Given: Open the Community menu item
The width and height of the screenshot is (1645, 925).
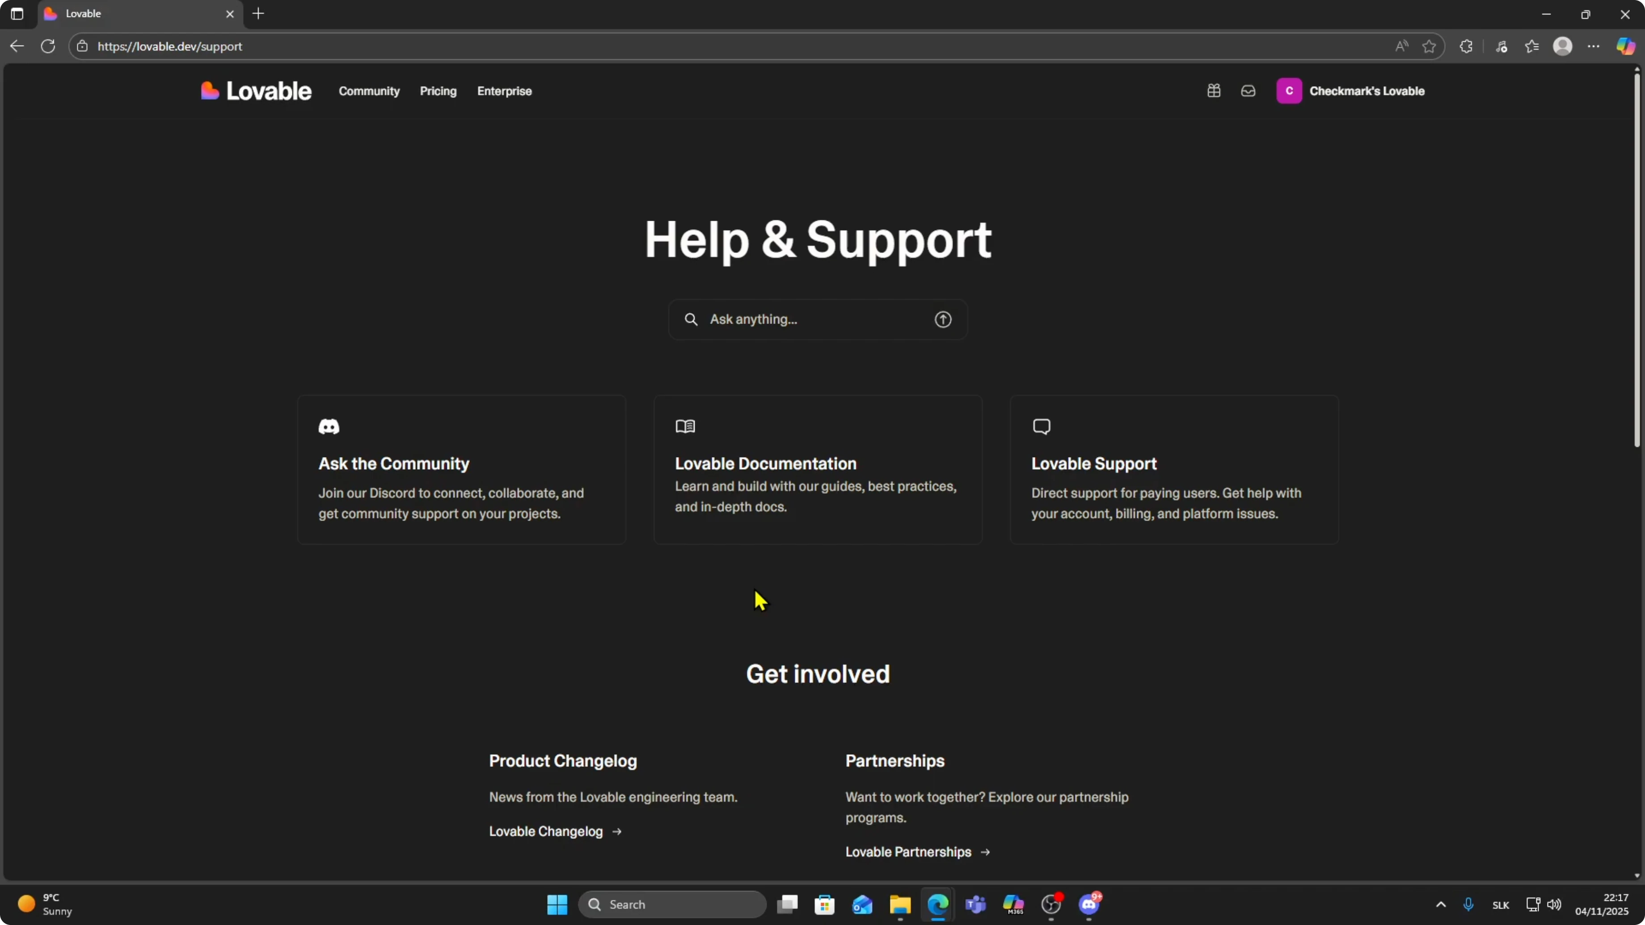Looking at the screenshot, I should click(x=369, y=91).
